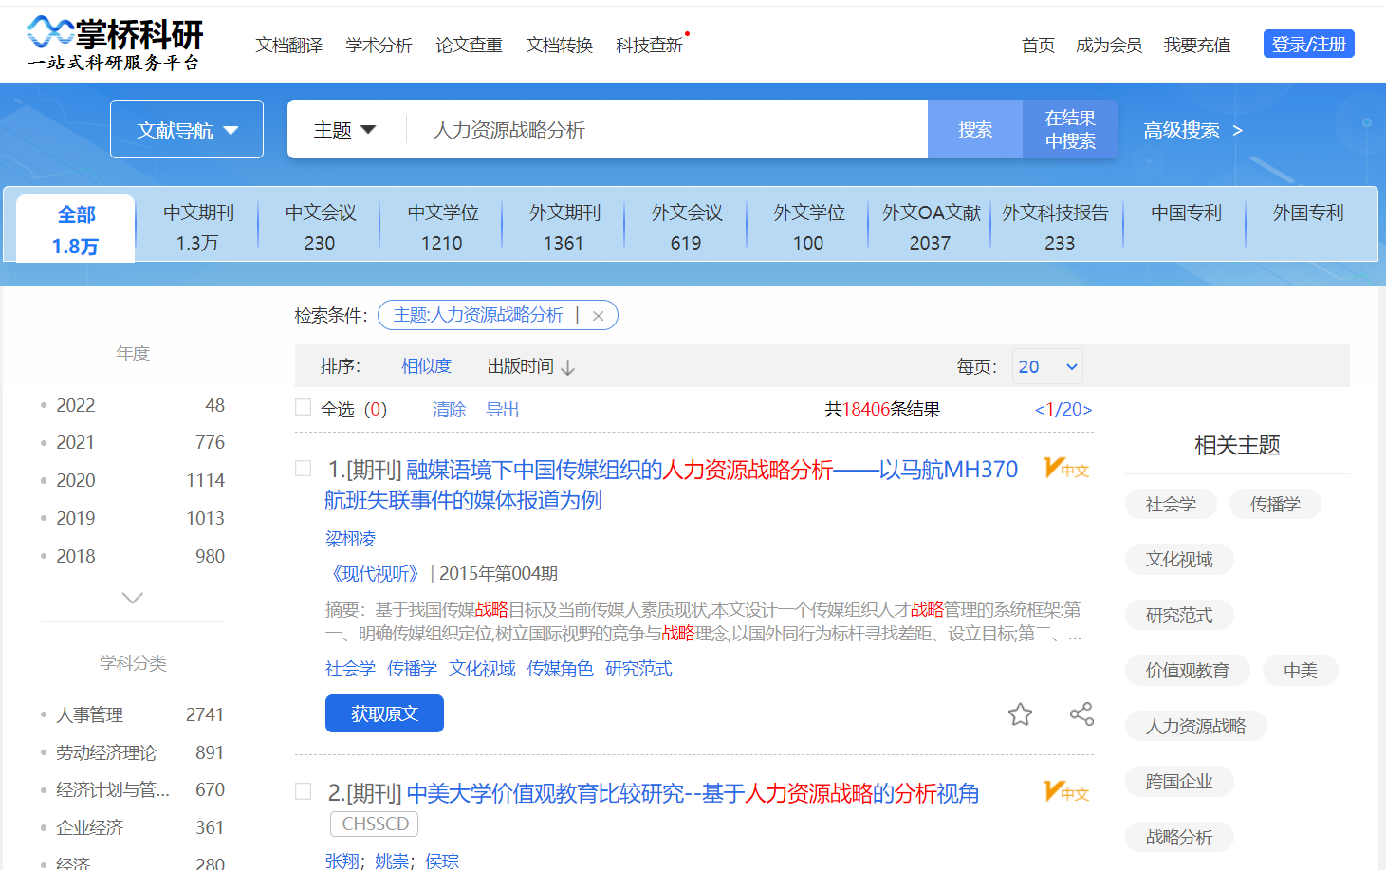The image size is (1386, 870).
Task: Open result 2 title 中美大学价值观教育比较研究
Action: point(693,793)
